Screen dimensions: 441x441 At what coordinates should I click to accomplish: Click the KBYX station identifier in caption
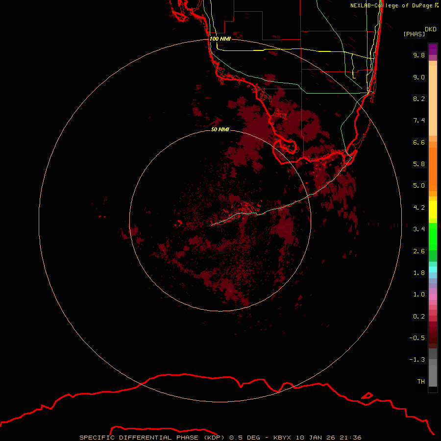coord(282,438)
